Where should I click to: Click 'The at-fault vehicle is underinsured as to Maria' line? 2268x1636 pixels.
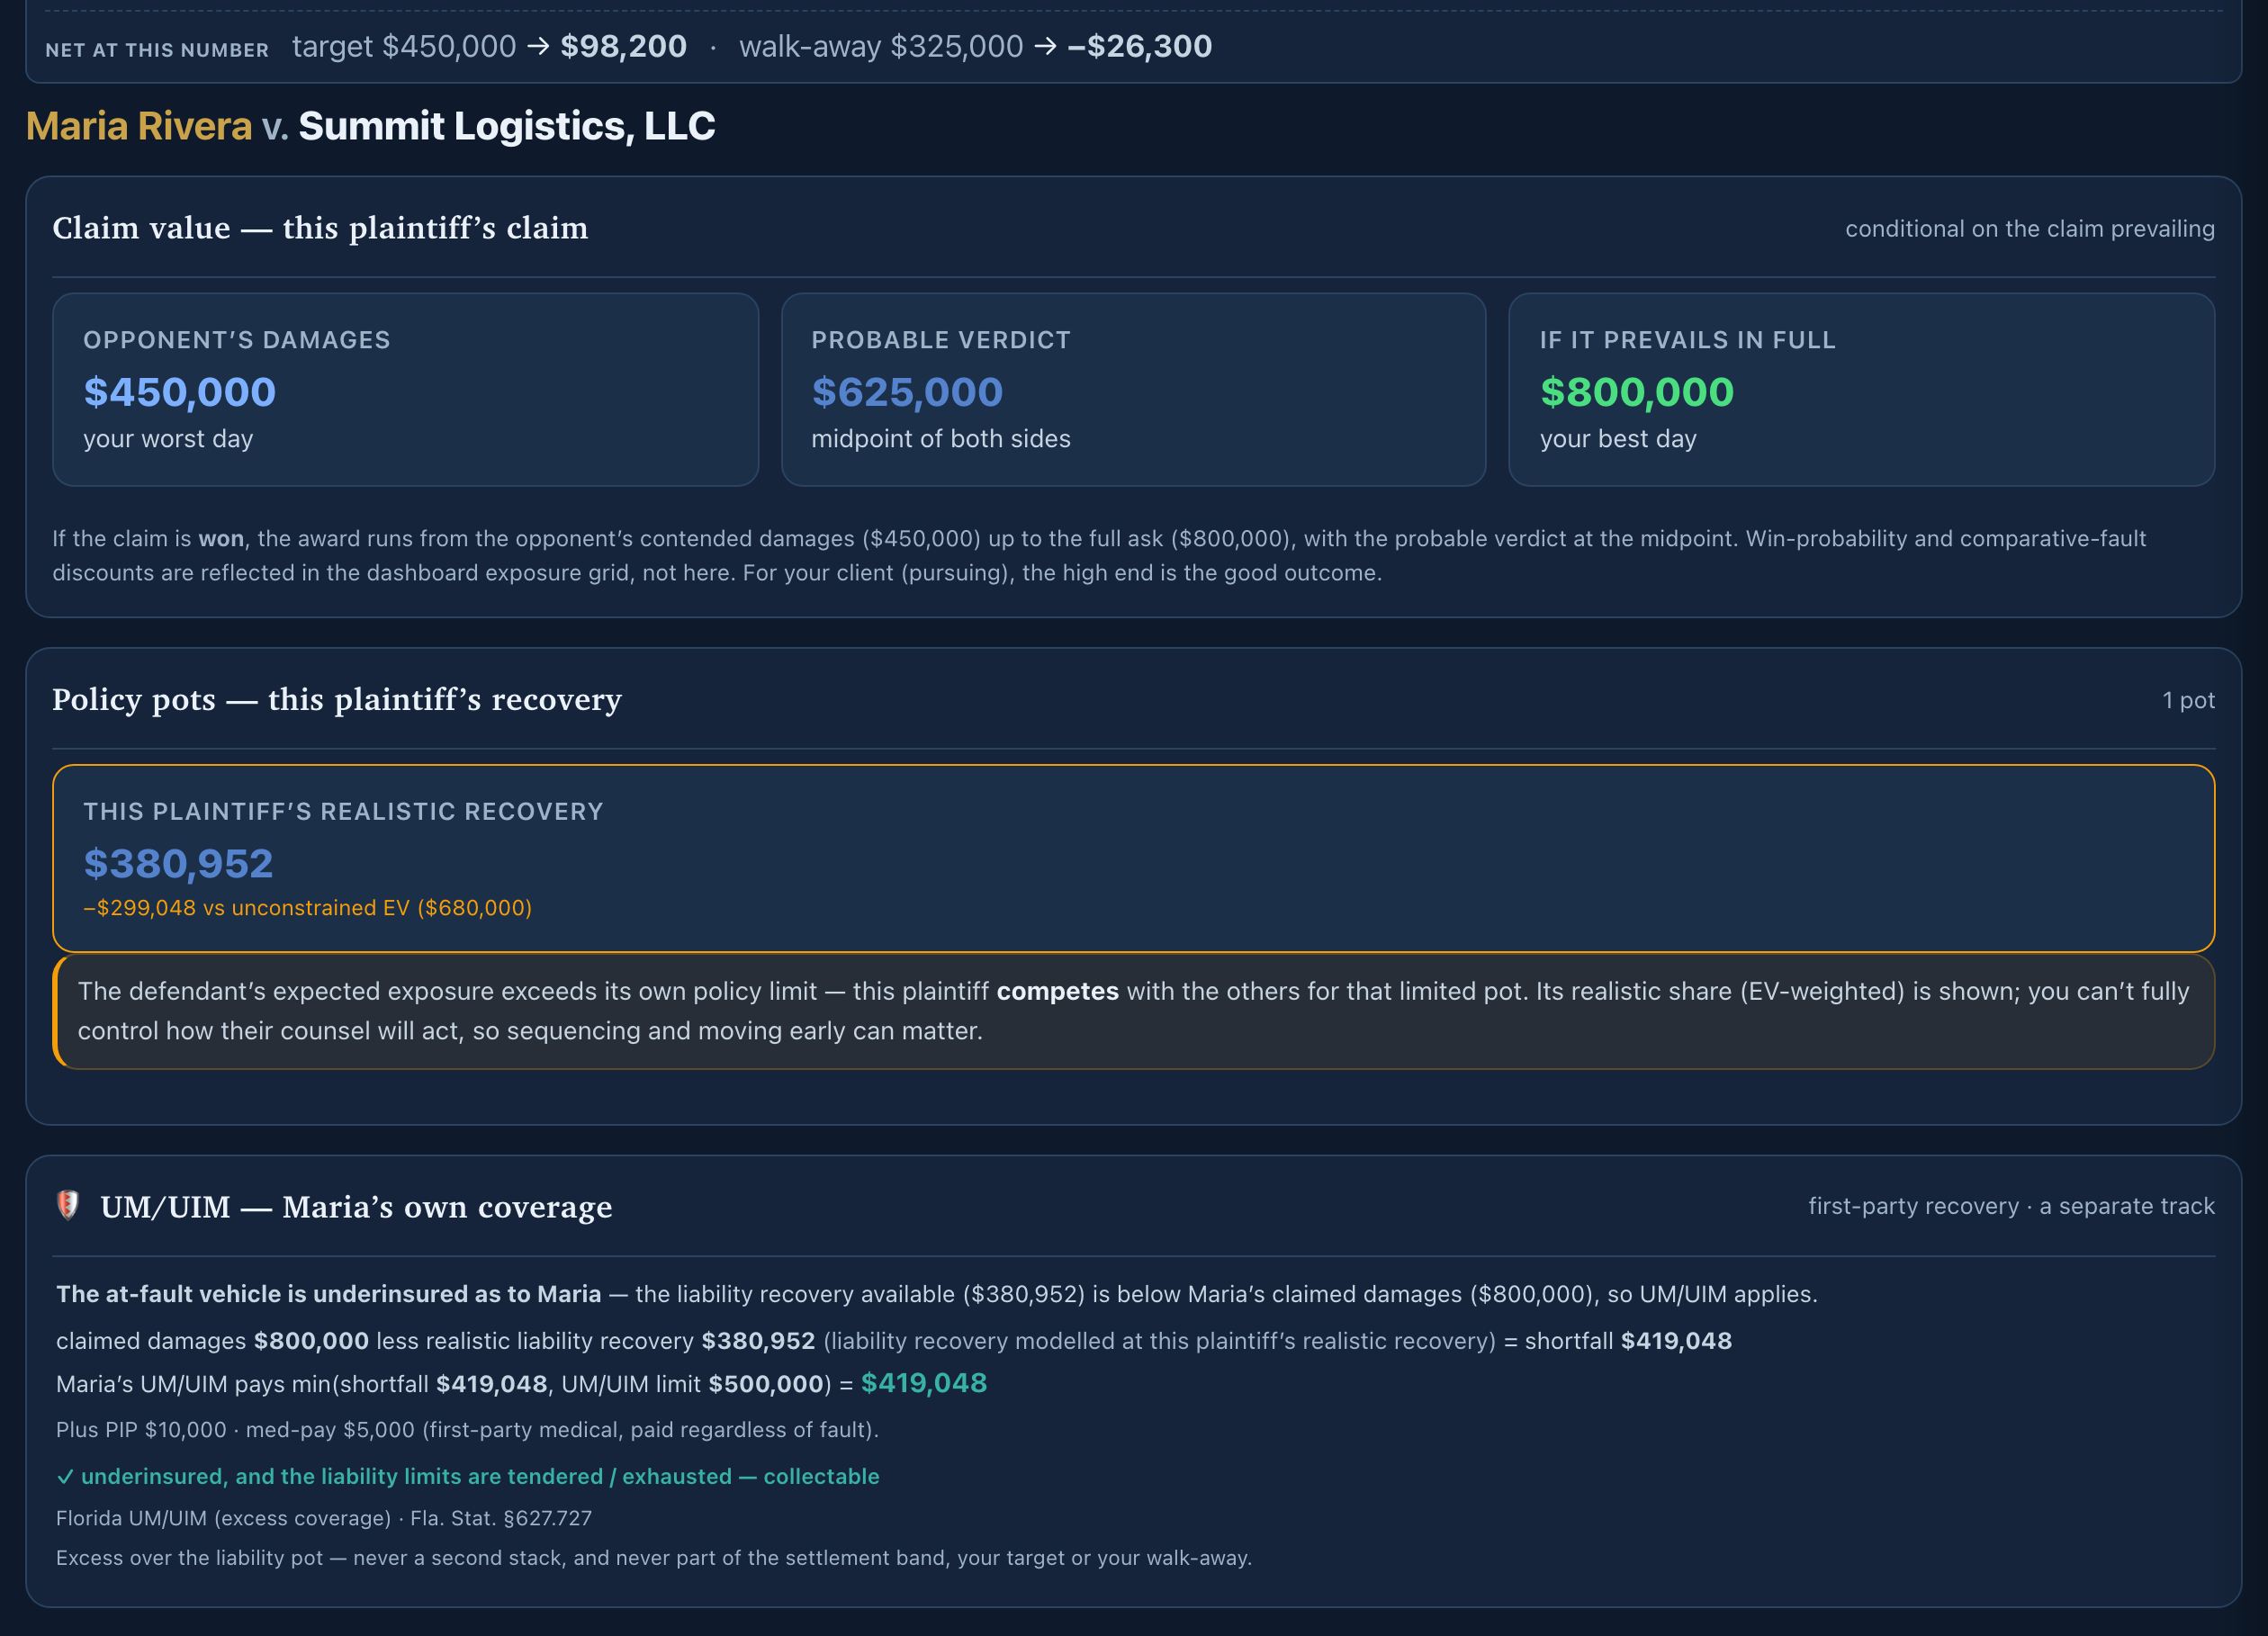pyautogui.click(x=937, y=1294)
